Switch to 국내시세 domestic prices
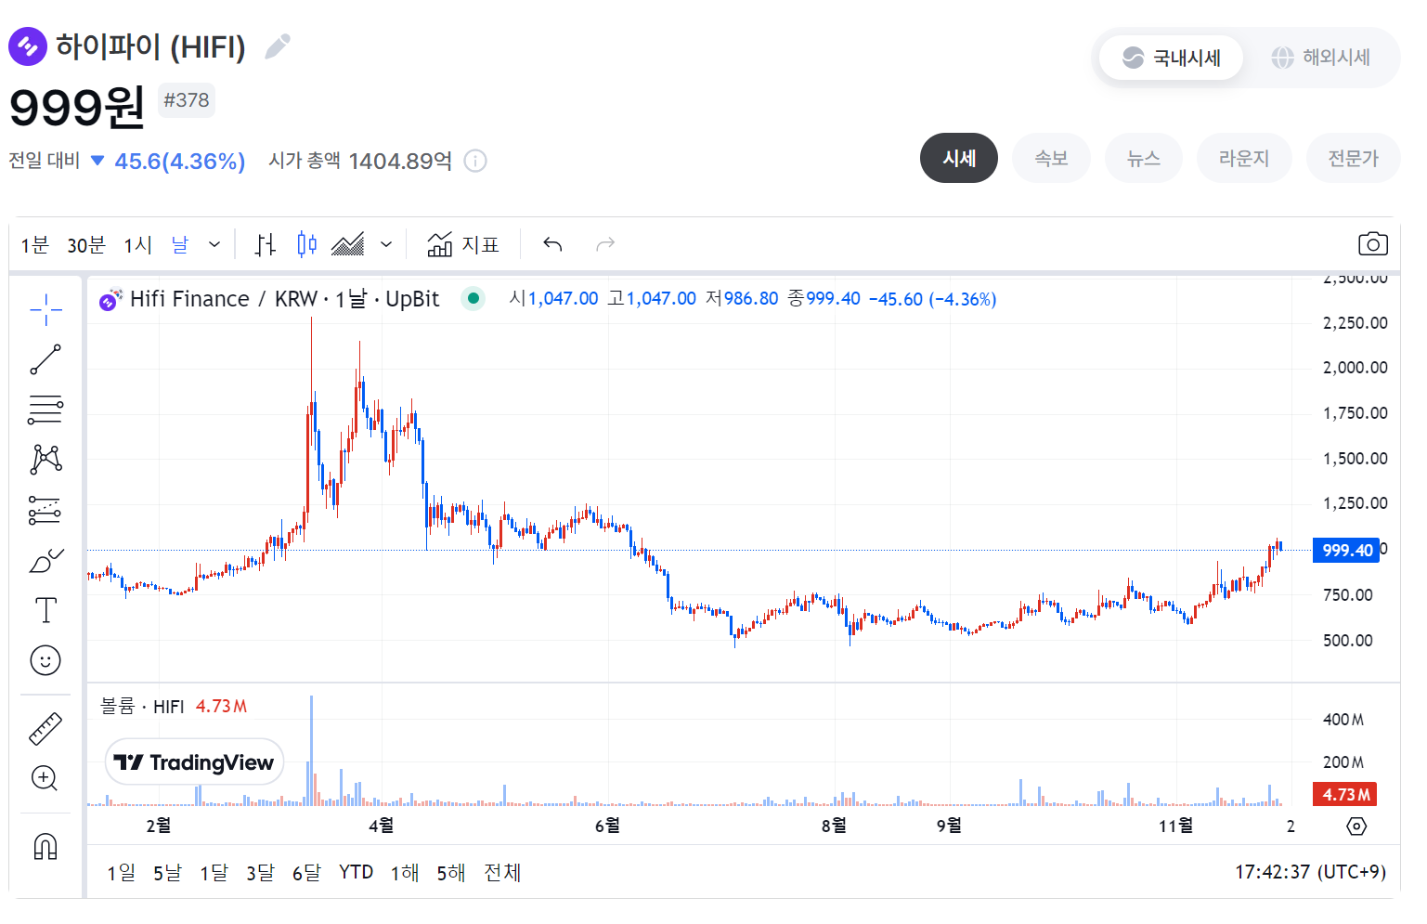Image resolution: width=1427 pixels, height=924 pixels. pos(1171,58)
